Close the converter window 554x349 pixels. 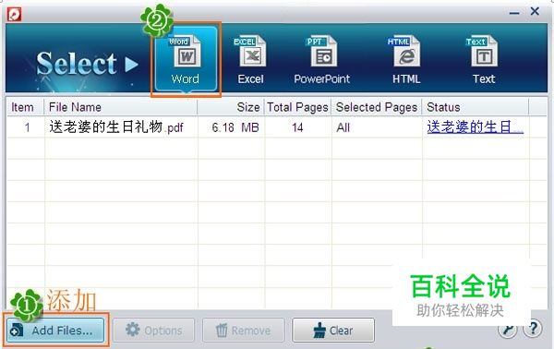tap(535, 11)
